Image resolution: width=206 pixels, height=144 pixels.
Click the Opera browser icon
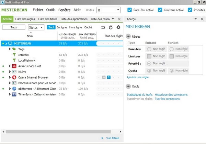14,77
